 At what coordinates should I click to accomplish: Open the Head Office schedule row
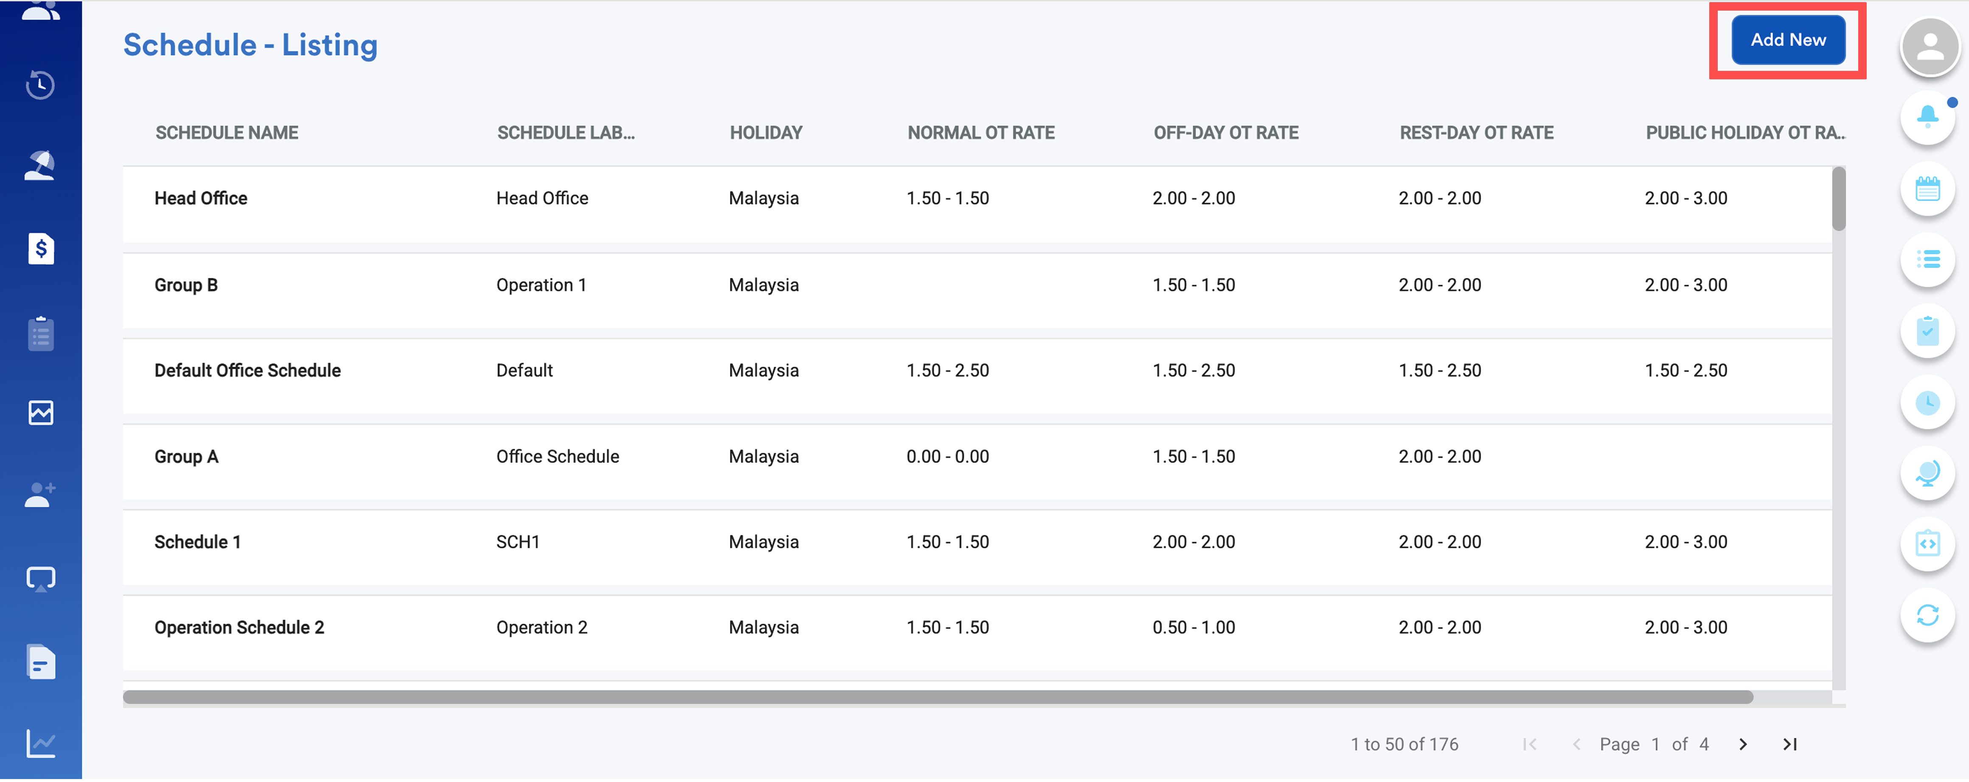tap(201, 199)
